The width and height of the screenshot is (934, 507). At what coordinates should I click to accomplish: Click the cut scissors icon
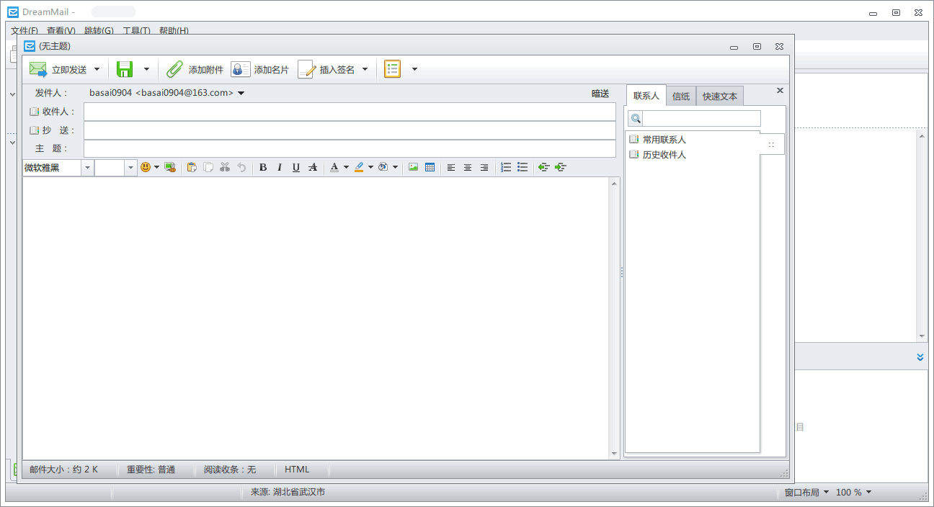pyautogui.click(x=225, y=167)
